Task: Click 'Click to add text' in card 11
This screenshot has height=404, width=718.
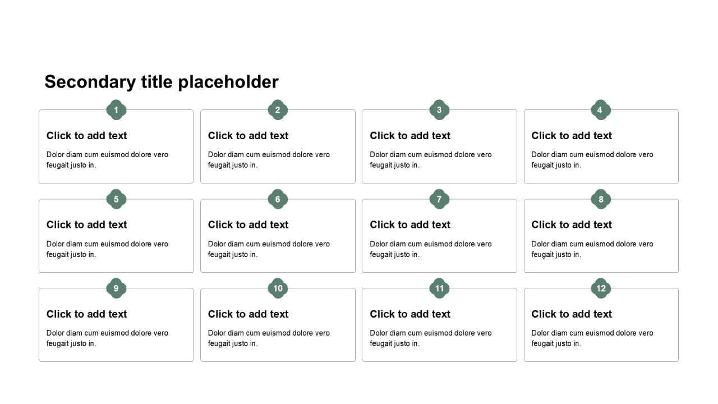Action: [410, 314]
